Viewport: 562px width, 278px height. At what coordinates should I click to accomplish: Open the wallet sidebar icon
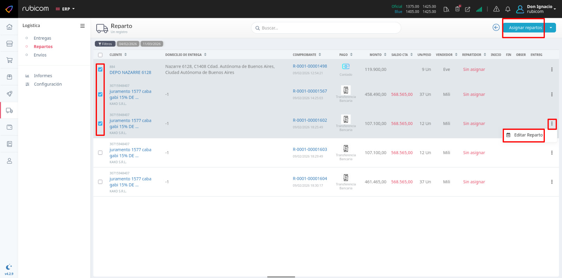click(9, 127)
